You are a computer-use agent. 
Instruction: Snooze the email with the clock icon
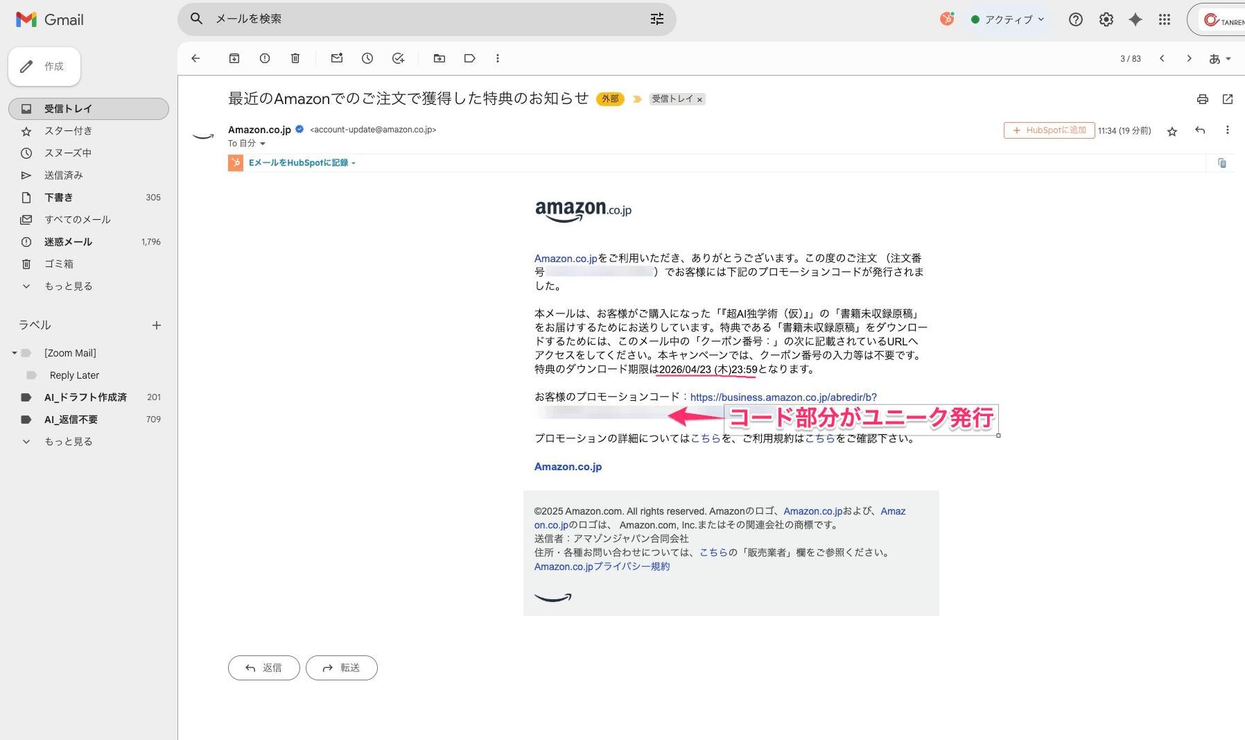(367, 58)
